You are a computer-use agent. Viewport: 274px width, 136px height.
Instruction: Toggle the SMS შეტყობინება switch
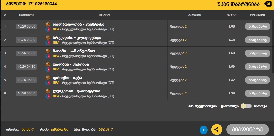pos(246,106)
